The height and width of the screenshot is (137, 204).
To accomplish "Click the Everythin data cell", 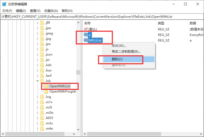I will (197, 35).
